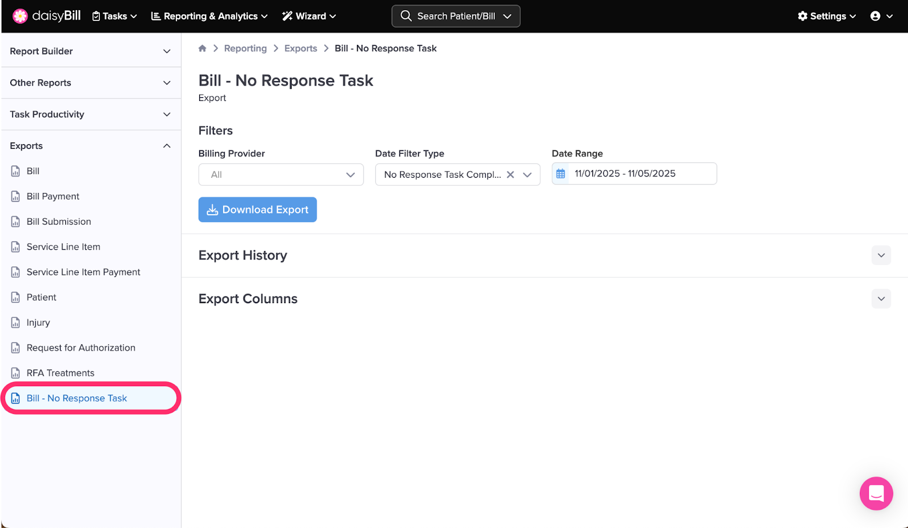Image resolution: width=908 pixels, height=528 pixels.
Task: Expand the Report Builder section
Action: pos(167,51)
